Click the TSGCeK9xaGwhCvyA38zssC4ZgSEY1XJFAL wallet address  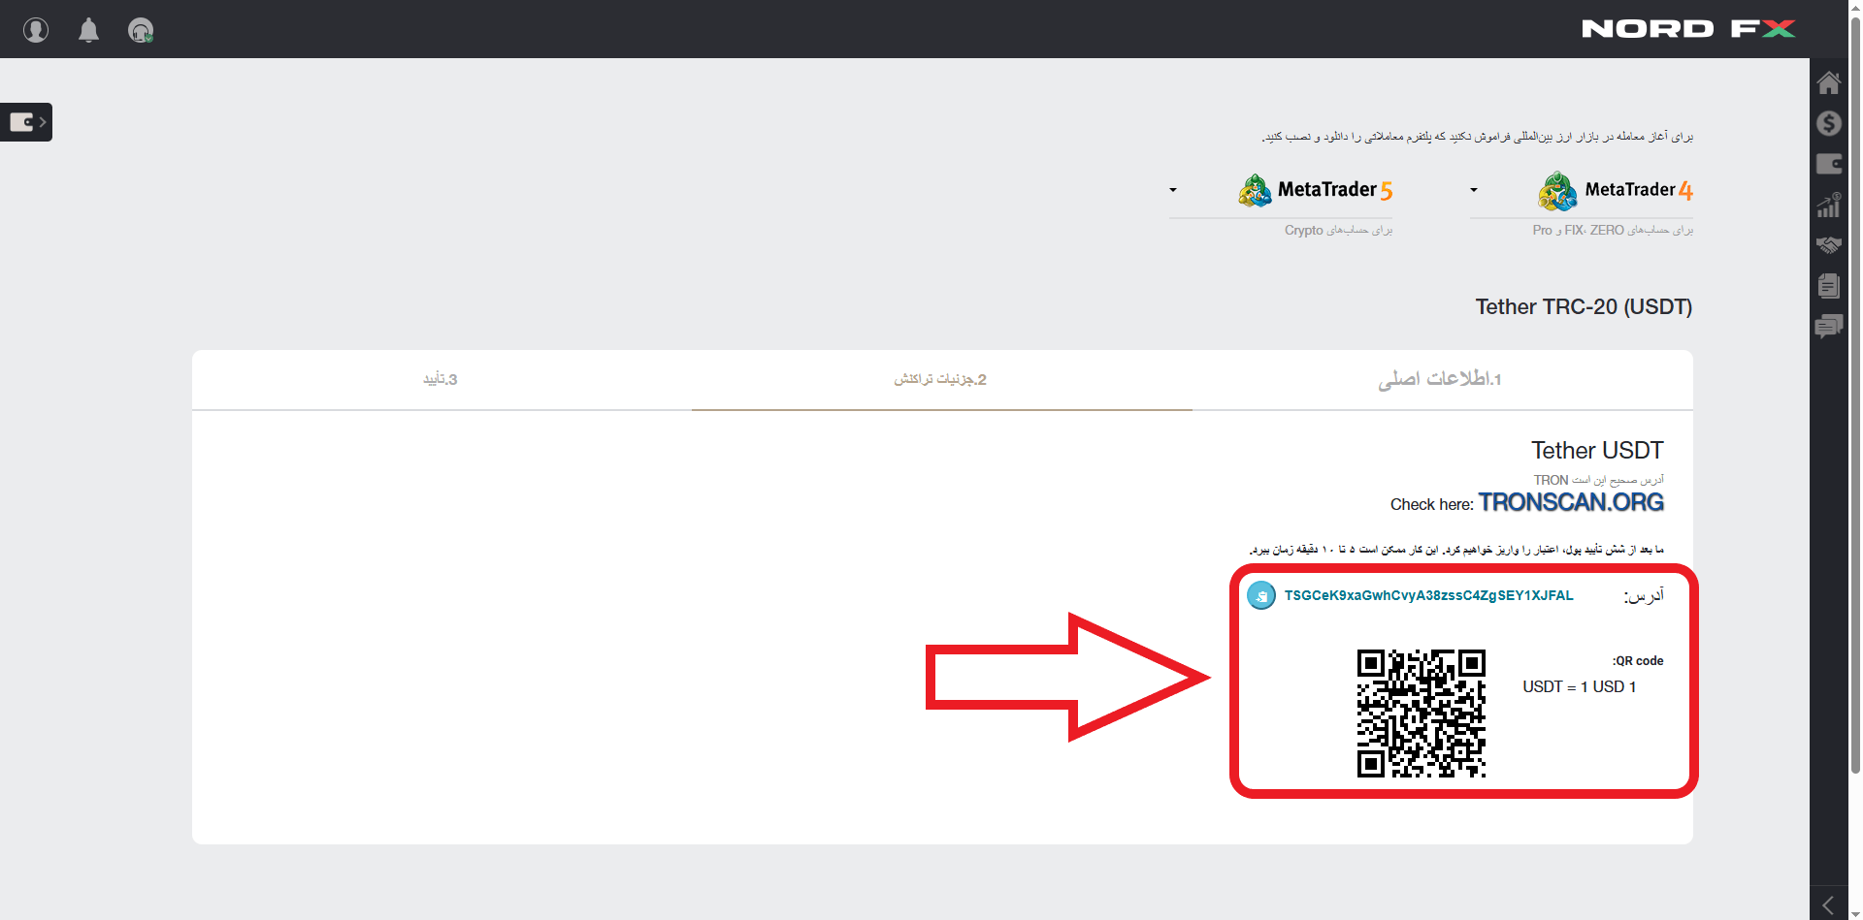tap(1429, 595)
